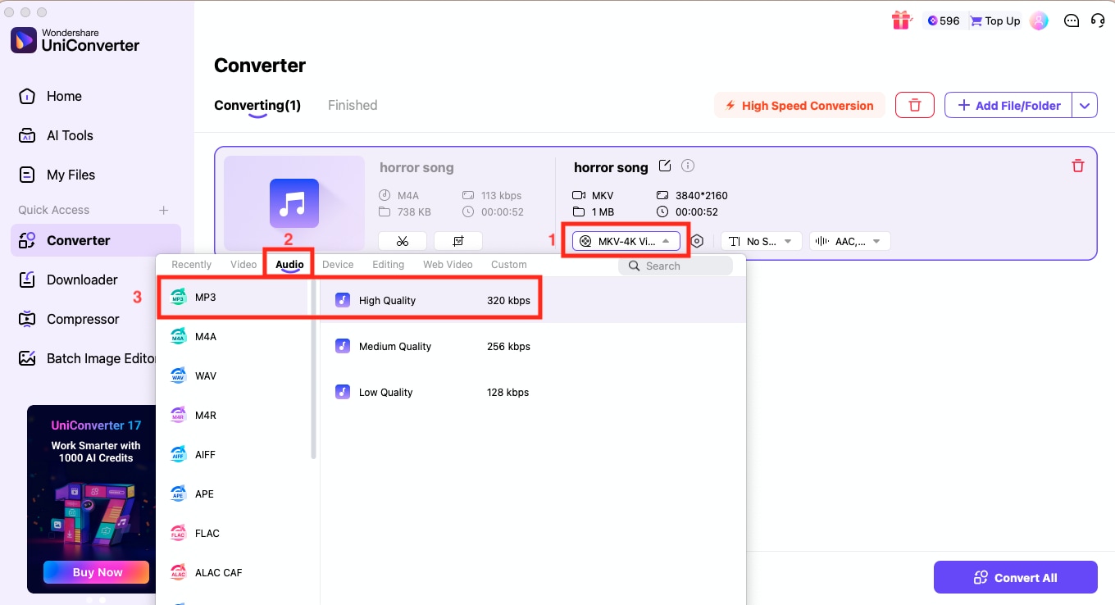Collapse the MKV-4K format dropdown
The height and width of the screenshot is (605, 1115).
click(626, 240)
